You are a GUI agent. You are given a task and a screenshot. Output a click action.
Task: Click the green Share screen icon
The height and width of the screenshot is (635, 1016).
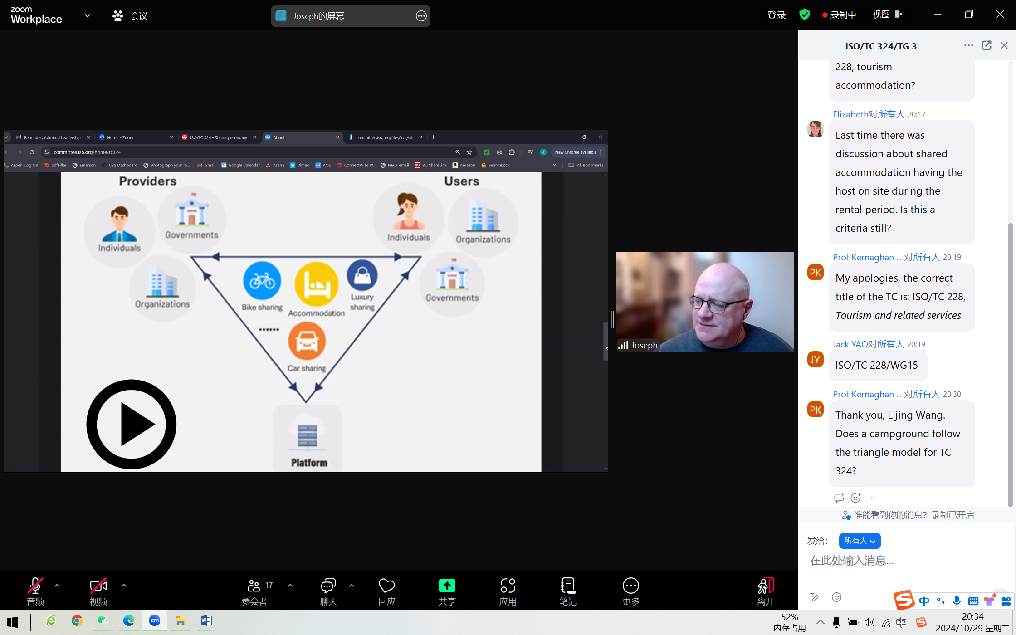click(x=447, y=586)
